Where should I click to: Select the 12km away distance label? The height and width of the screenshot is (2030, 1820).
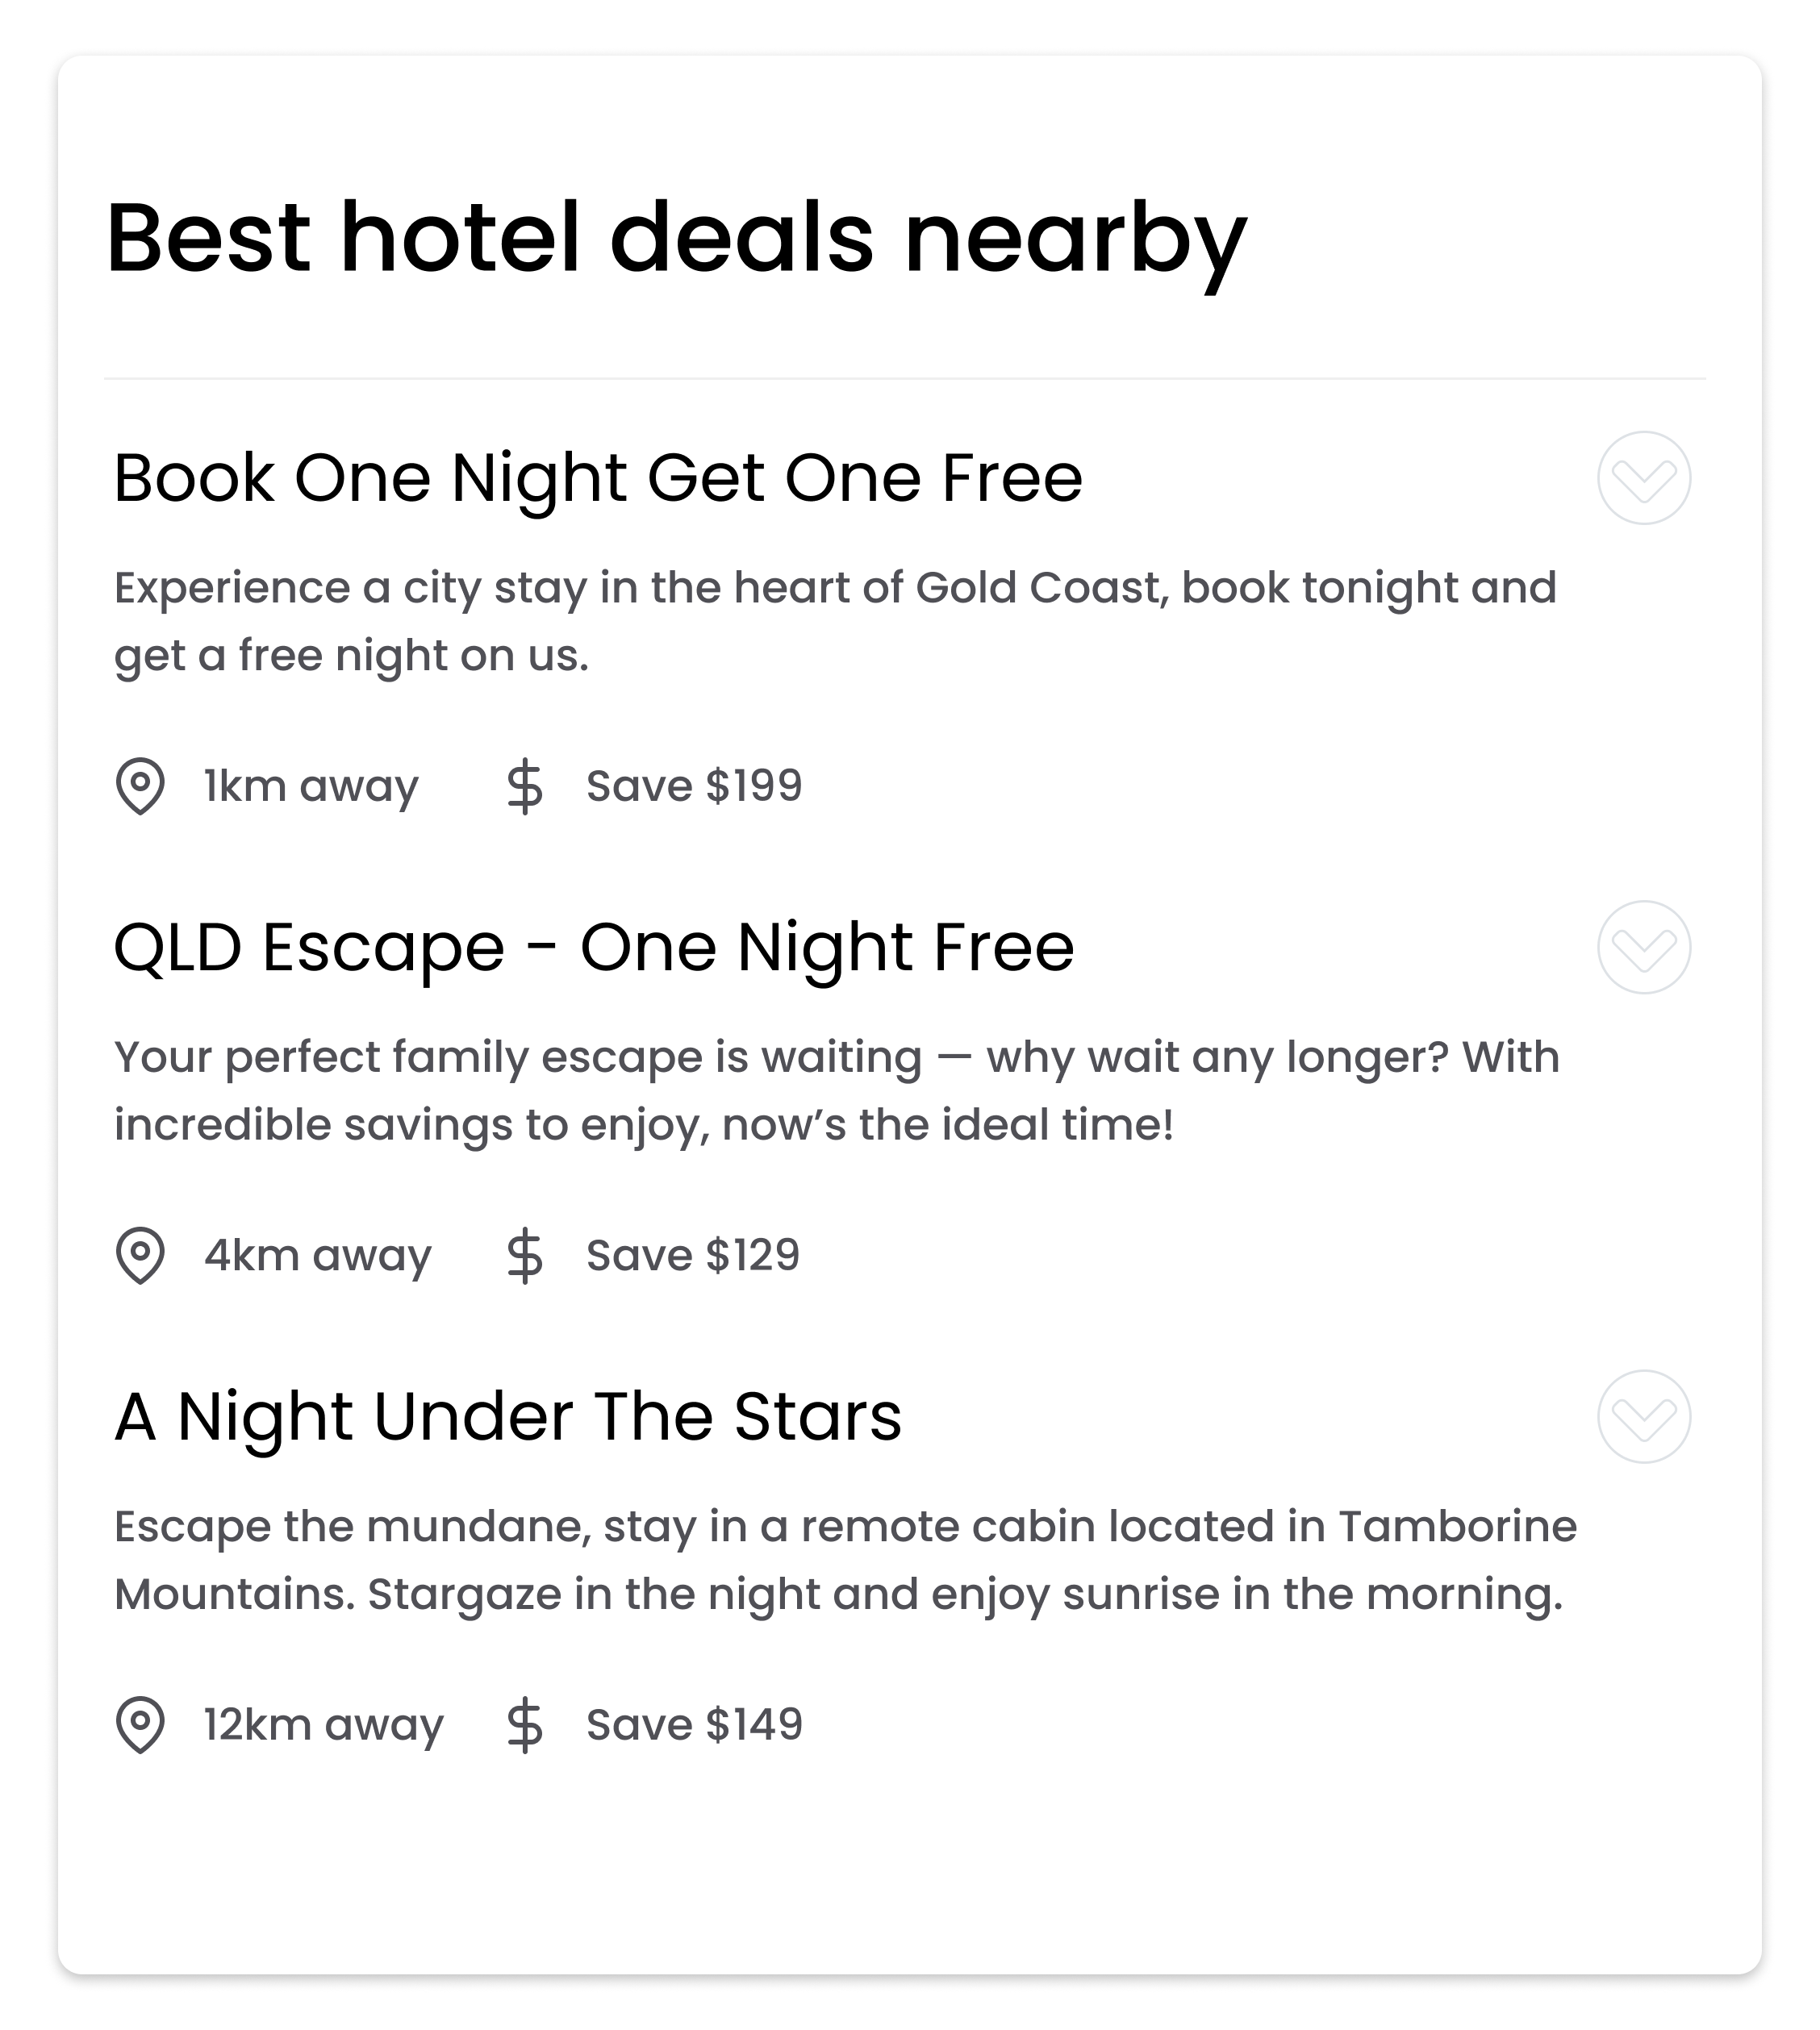[323, 1724]
